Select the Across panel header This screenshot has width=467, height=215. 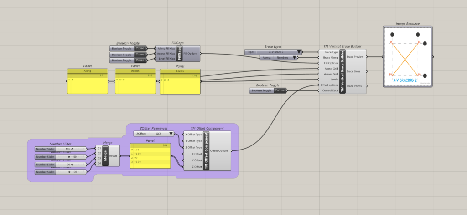click(135, 71)
